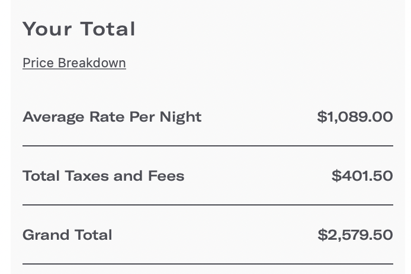Image resolution: width=411 pixels, height=274 pixels.
Task: Click the word Grand in total label
Action: click(x=46, y=235)
